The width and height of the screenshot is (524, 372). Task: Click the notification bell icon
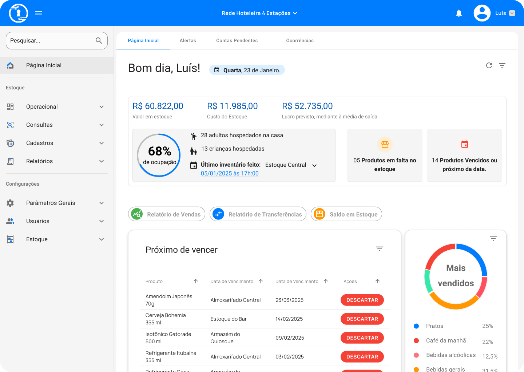459,13
